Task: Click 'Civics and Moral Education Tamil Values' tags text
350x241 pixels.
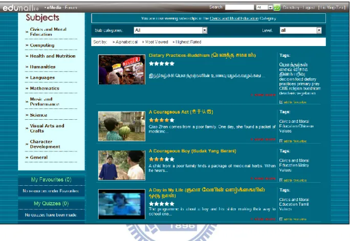Action: 294,204
